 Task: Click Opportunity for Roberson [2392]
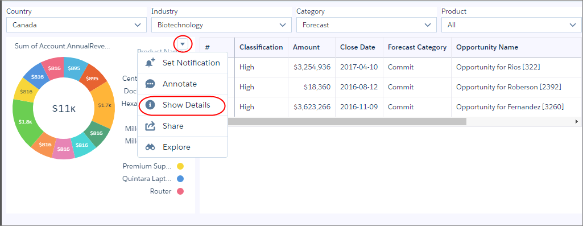508,87
